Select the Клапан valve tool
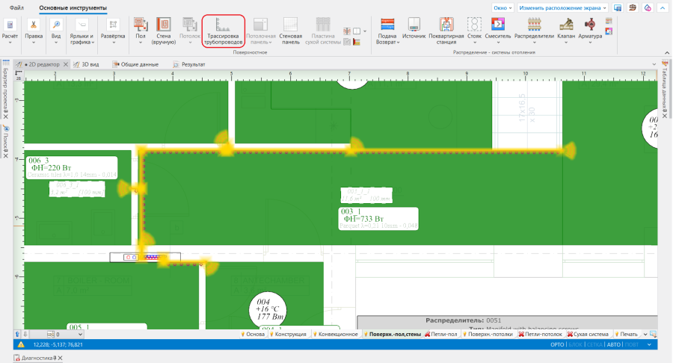The width and height of the screenshot is (673, 363). tap(566, 30)
